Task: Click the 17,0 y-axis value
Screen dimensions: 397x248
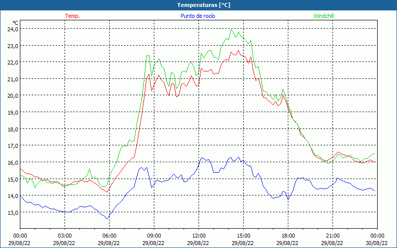Action: click(x=13, y=146)
